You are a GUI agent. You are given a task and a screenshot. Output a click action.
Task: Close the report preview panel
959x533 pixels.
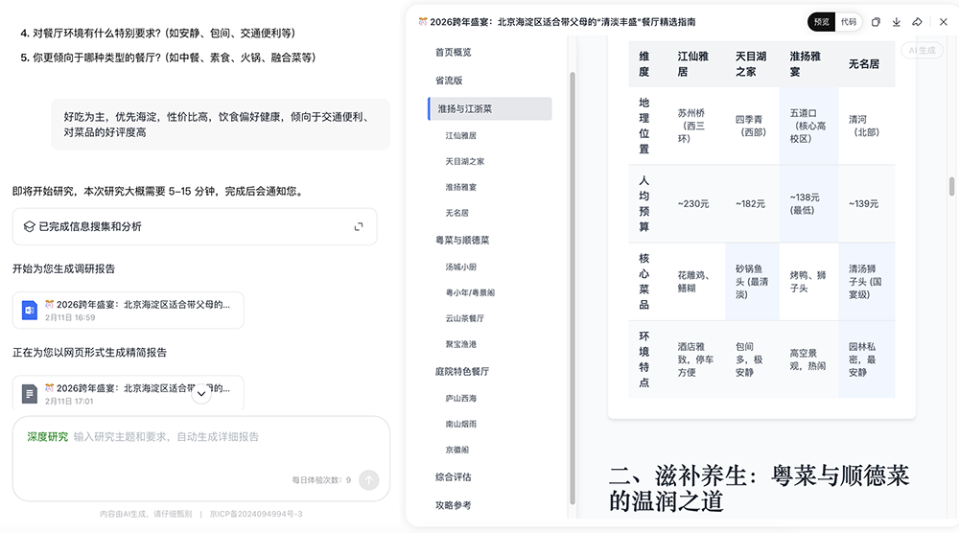[x=943, y=22]
